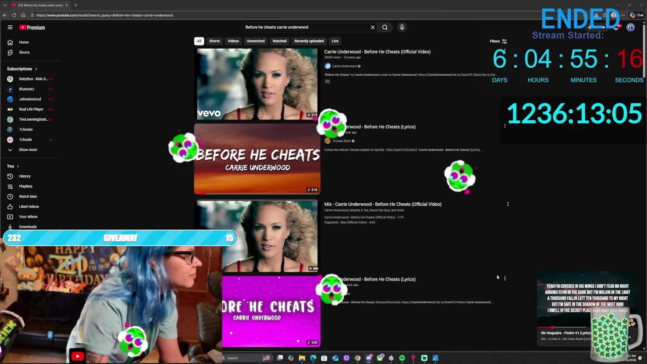Close the Before he cheats browser tab
Viewport: 647px width, 364px height.
click(x=67, y=5)
